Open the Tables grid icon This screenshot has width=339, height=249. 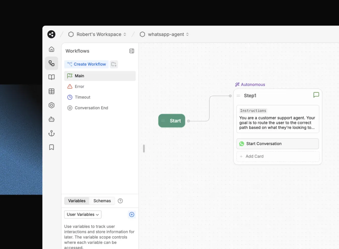point(52,91)
